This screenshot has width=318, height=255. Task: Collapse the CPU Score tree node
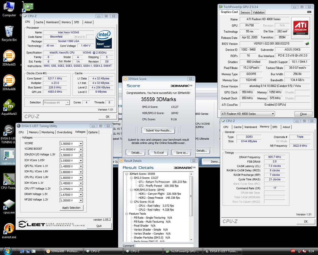pyautogui.click(x=131, y=202)
